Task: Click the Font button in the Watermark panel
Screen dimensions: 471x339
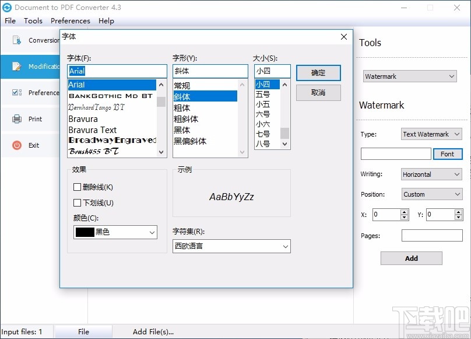Action: [448, 153]
